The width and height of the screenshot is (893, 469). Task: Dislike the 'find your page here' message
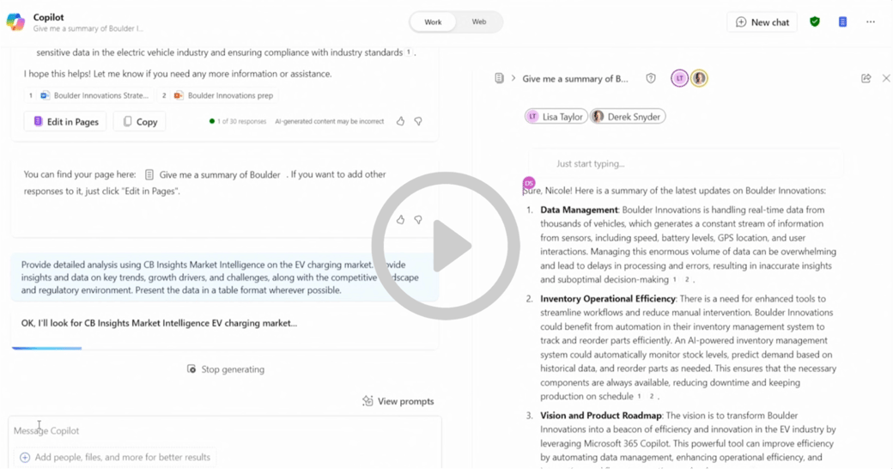(x=418, y=219)
